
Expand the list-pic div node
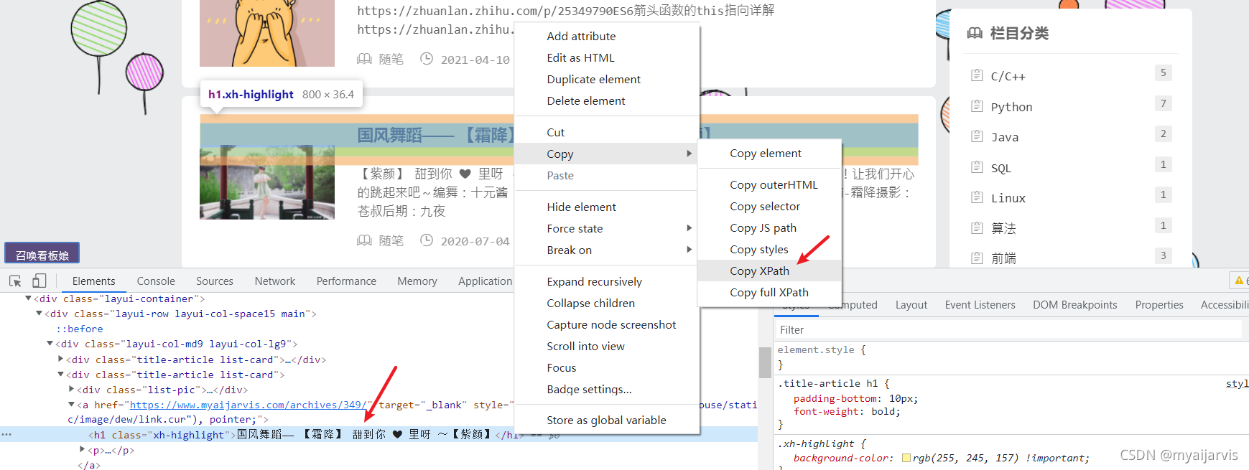click(71, 390)
